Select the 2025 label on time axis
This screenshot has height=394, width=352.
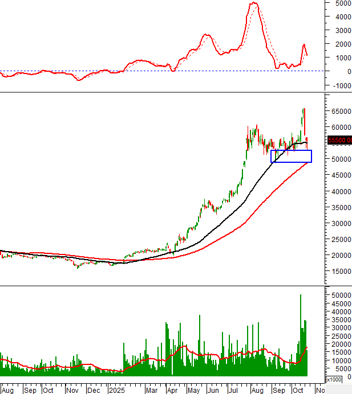116,390
